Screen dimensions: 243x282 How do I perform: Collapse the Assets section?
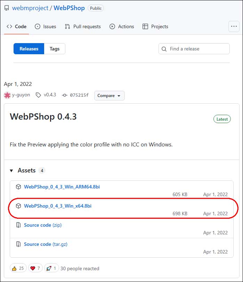coord(12,170)
